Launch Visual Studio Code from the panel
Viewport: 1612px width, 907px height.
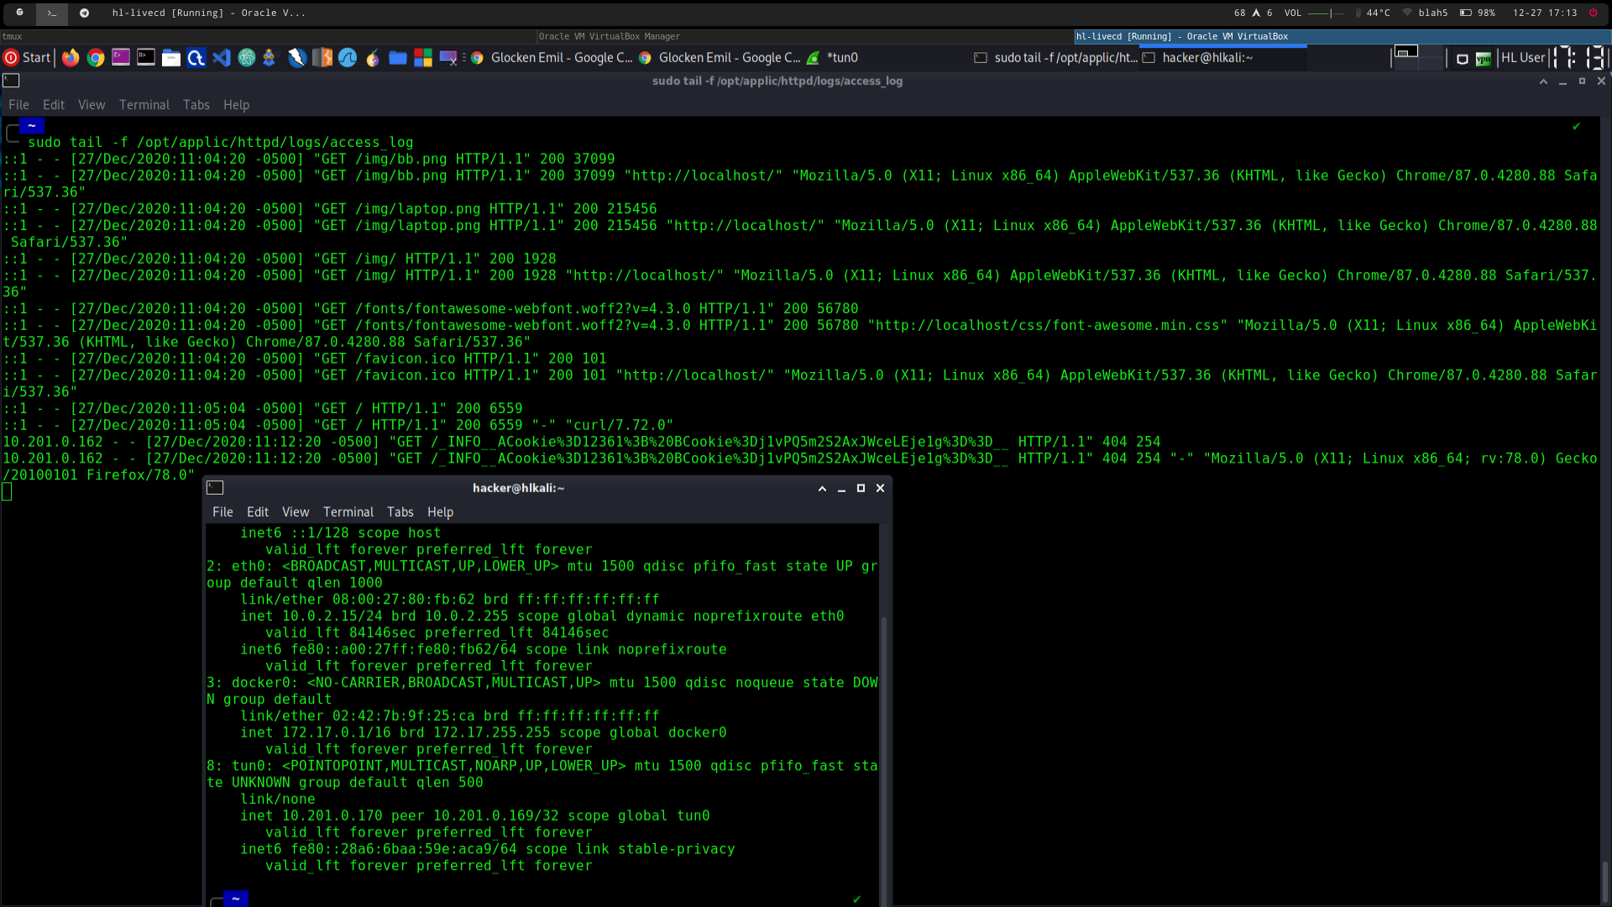(x=221, y=58)
